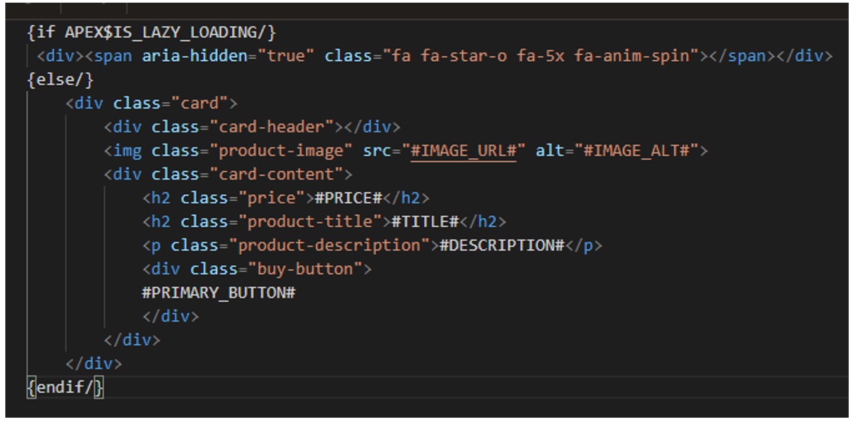Click the {endif/} closing directive
Viewport: 852px width, 421px height.
pos(65,388)
